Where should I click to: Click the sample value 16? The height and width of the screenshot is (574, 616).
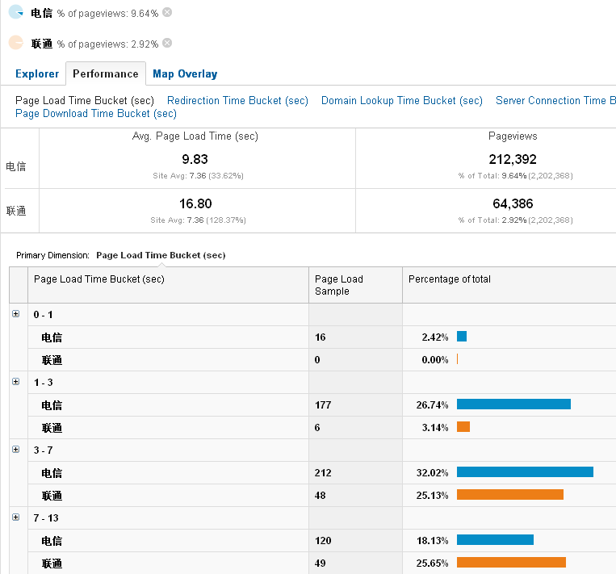pos(320,337)
